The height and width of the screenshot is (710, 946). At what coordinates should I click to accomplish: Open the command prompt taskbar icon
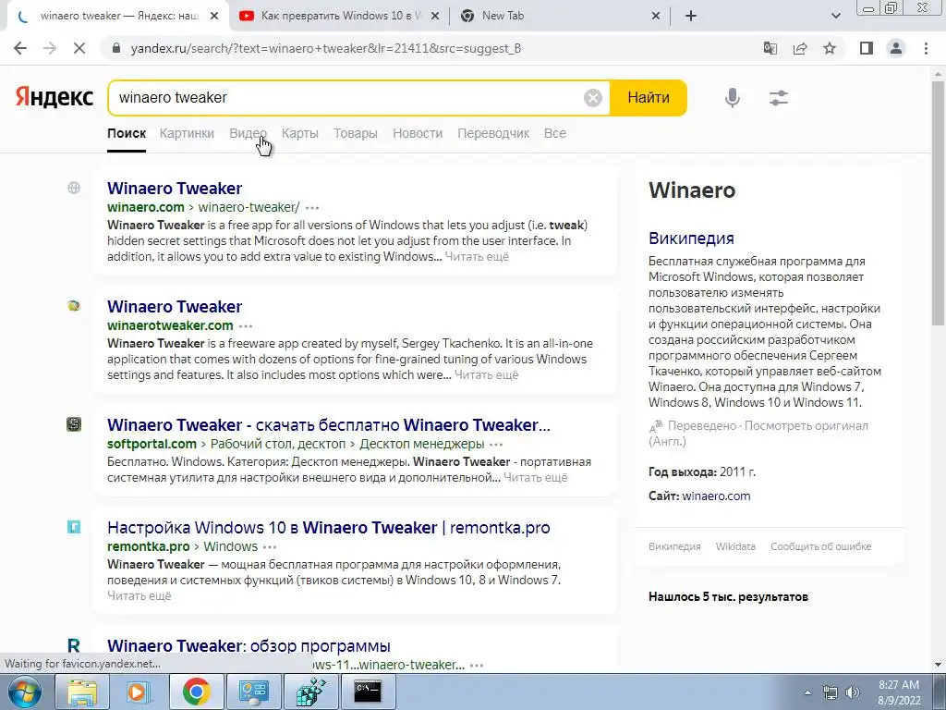[x=368, y=692]
